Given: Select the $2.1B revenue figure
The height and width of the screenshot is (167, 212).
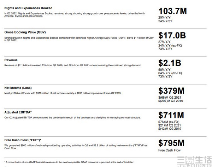Looking at the screenshot, I should click(170, 63).
